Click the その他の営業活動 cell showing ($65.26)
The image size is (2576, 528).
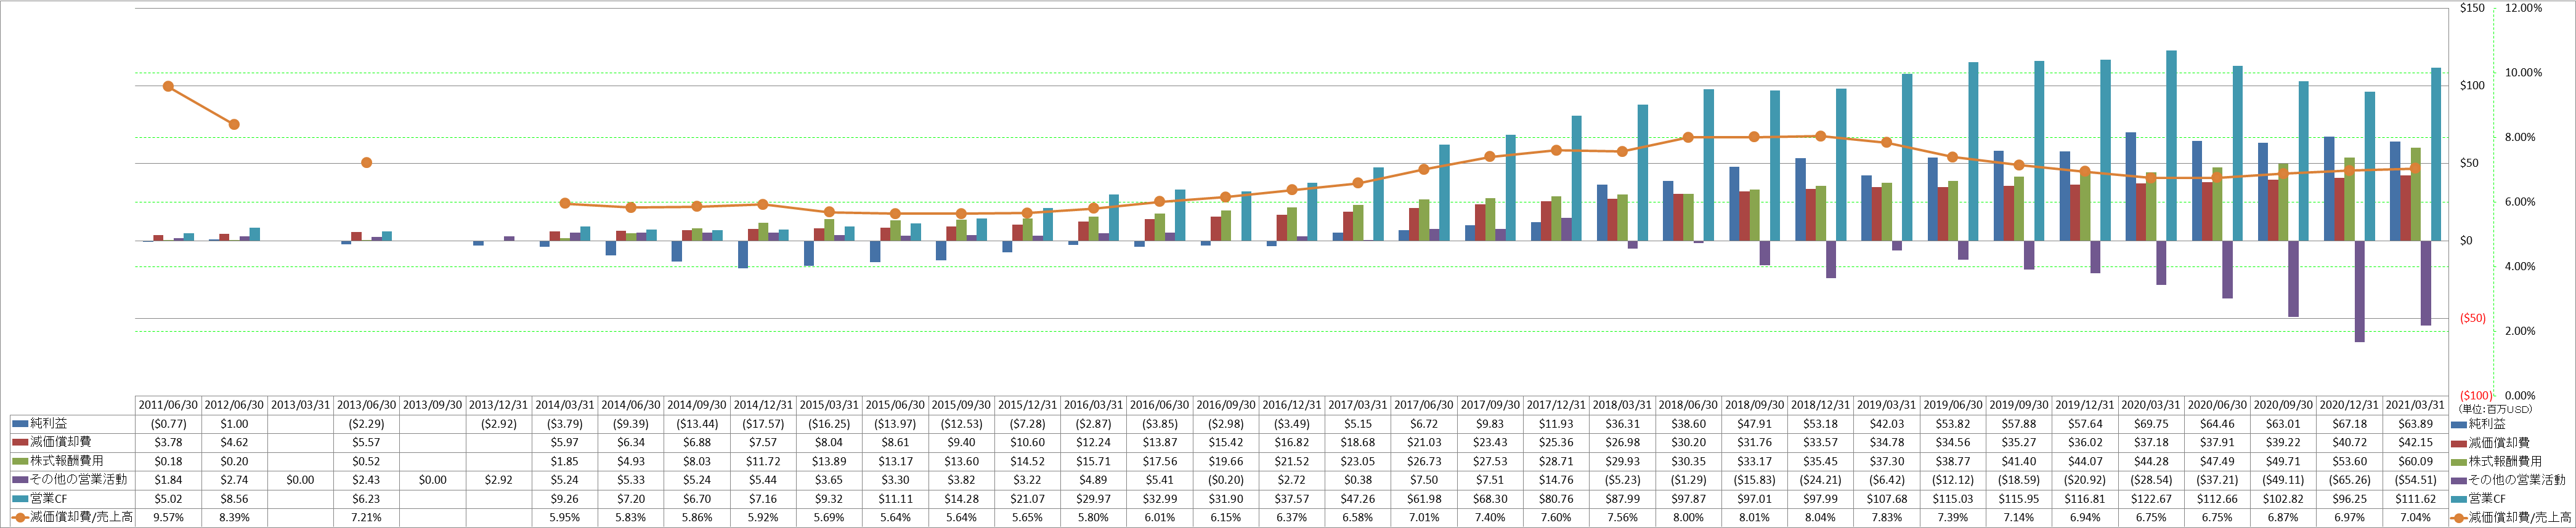[x=2349, y=480]
